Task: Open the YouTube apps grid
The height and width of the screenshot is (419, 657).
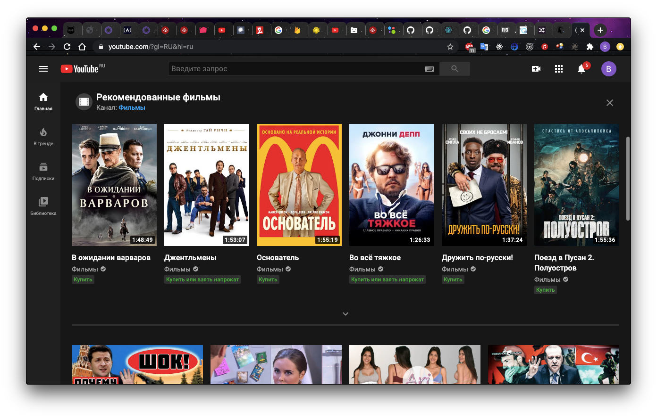Action: [x=559, y=69]
